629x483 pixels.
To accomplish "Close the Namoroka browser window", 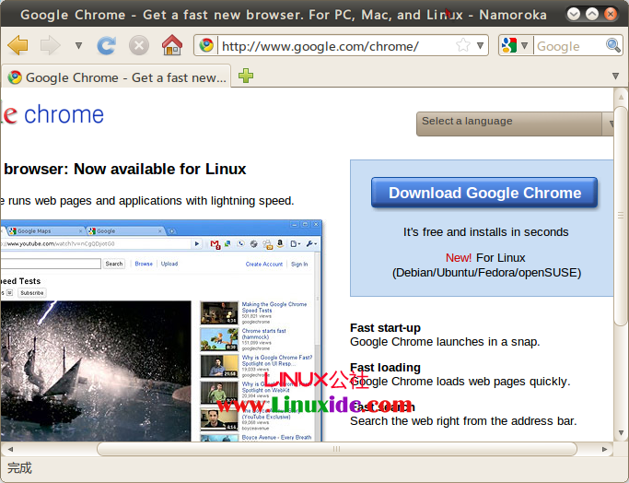I will [x=611, y=14].
